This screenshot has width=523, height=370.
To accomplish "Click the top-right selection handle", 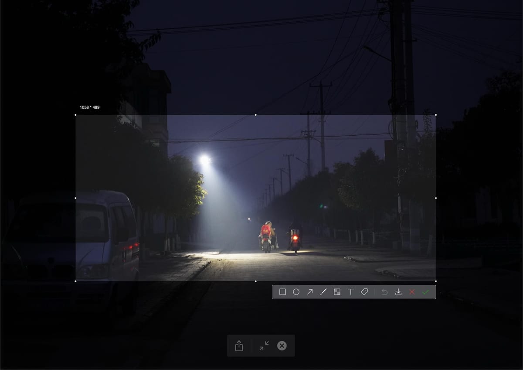I will tap(436, 115).
